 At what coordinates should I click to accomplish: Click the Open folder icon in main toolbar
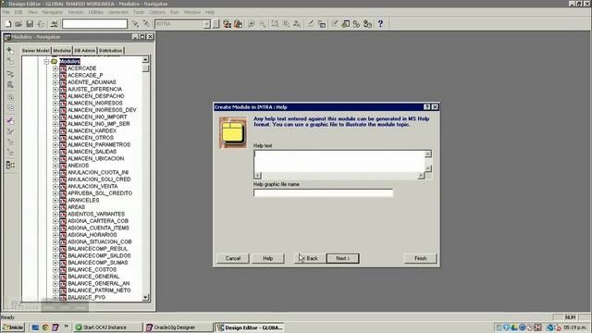coord(18,24)
